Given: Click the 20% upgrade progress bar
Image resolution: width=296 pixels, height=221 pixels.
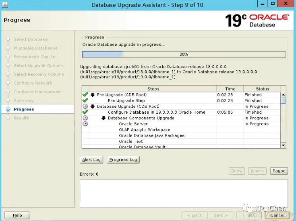Looking at the screenshot, I should coord(184,55).
